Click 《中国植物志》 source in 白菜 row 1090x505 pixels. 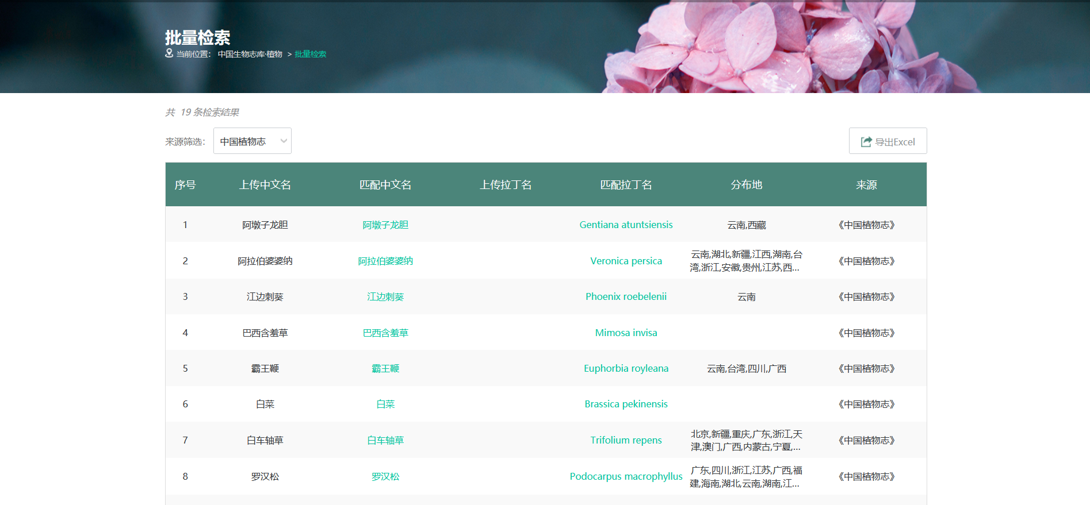(x=866, y=404)
